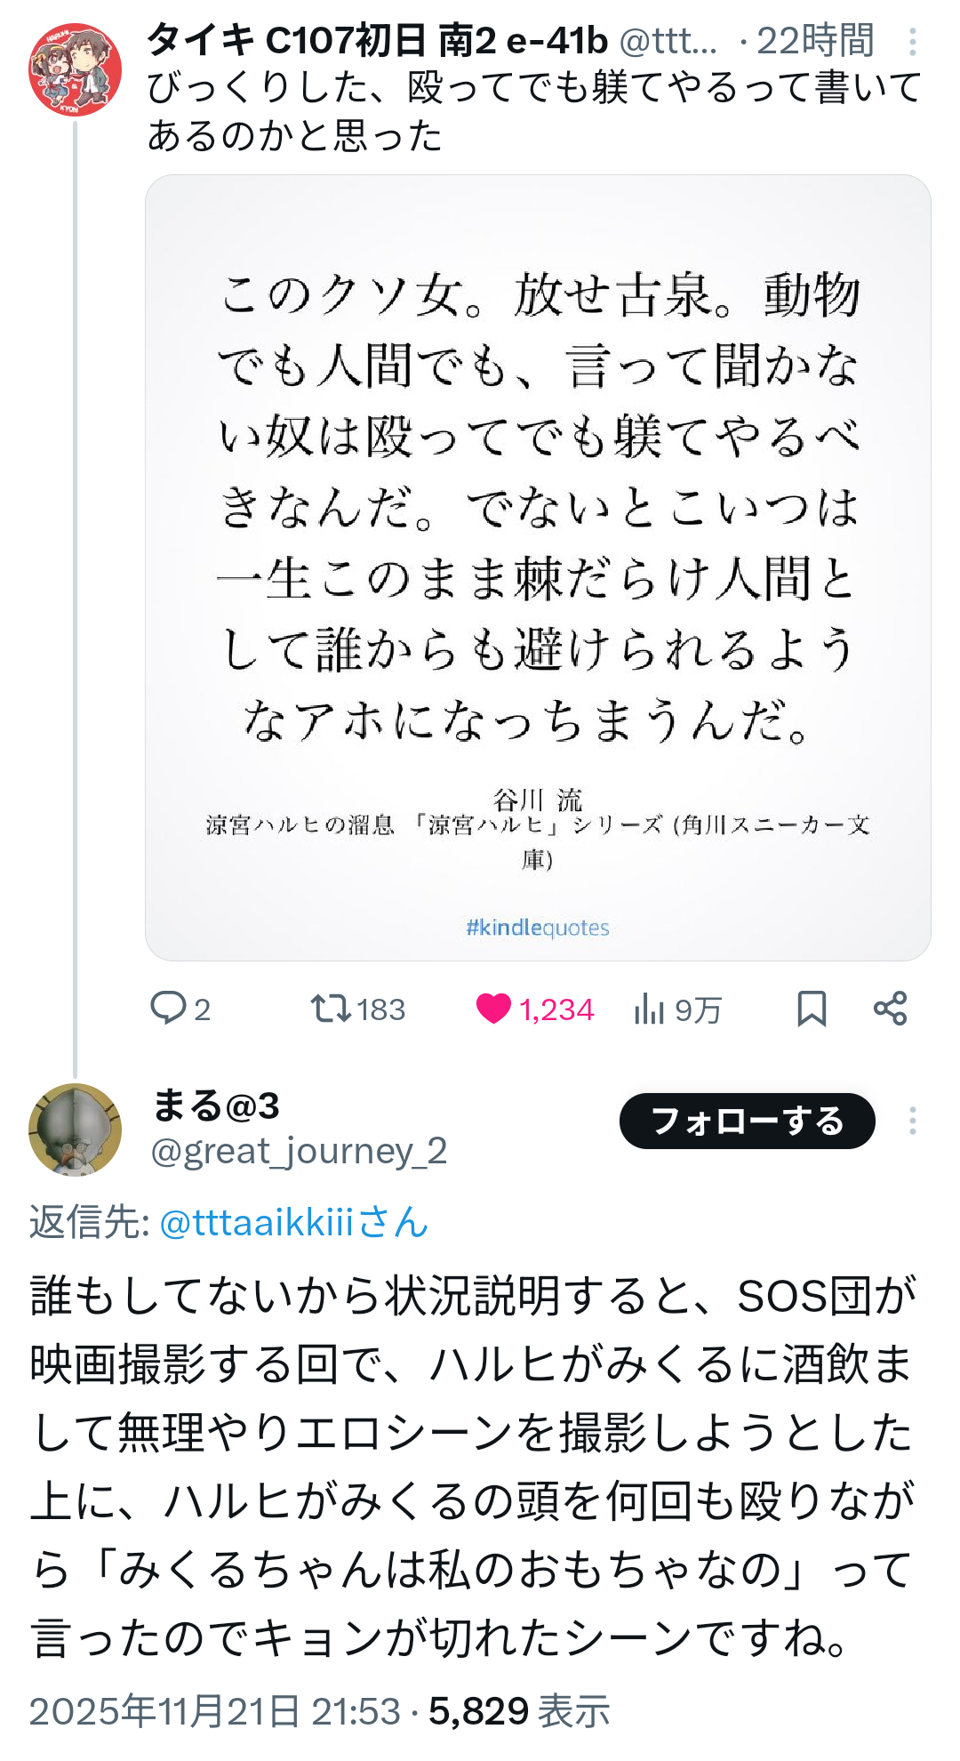Viewport: 960px width, 1761px height.
Task: Click the まる@3 display name
Action: 216,1106
